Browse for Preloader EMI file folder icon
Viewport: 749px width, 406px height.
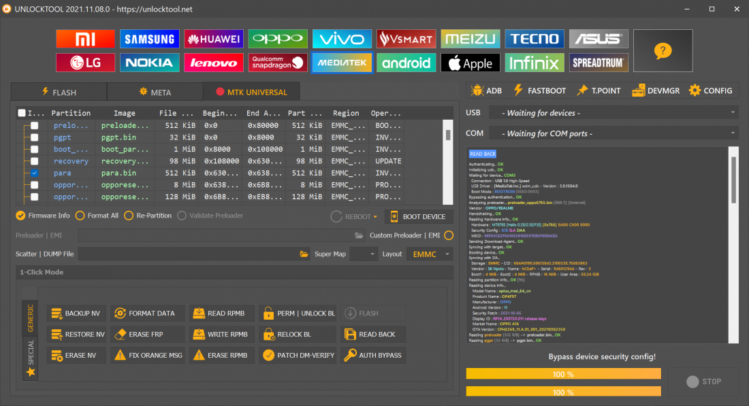coord(360,235)
